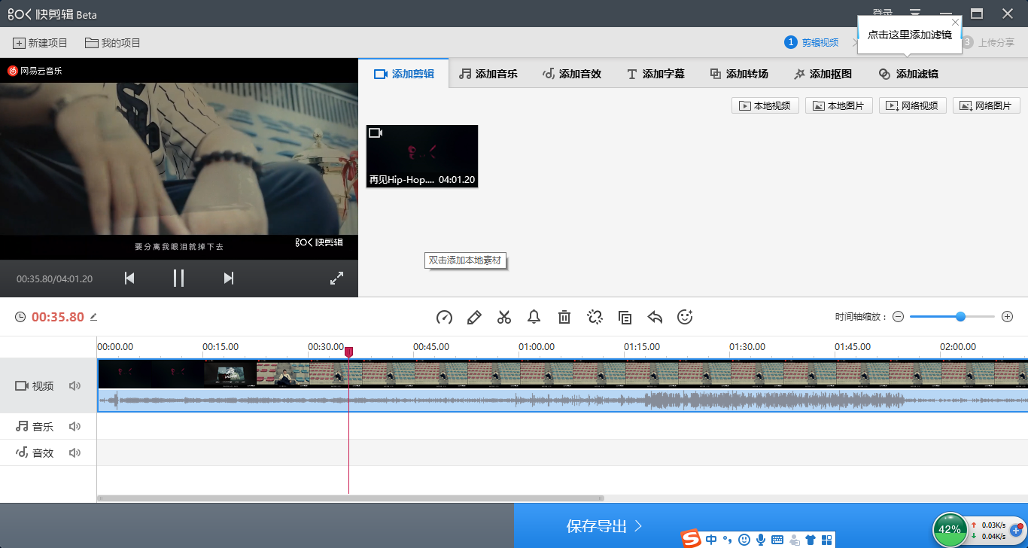Viewport: 1028px width, 548px height.
Task: Copy the selected clip with duplicate icon
Action: (625, 317)
